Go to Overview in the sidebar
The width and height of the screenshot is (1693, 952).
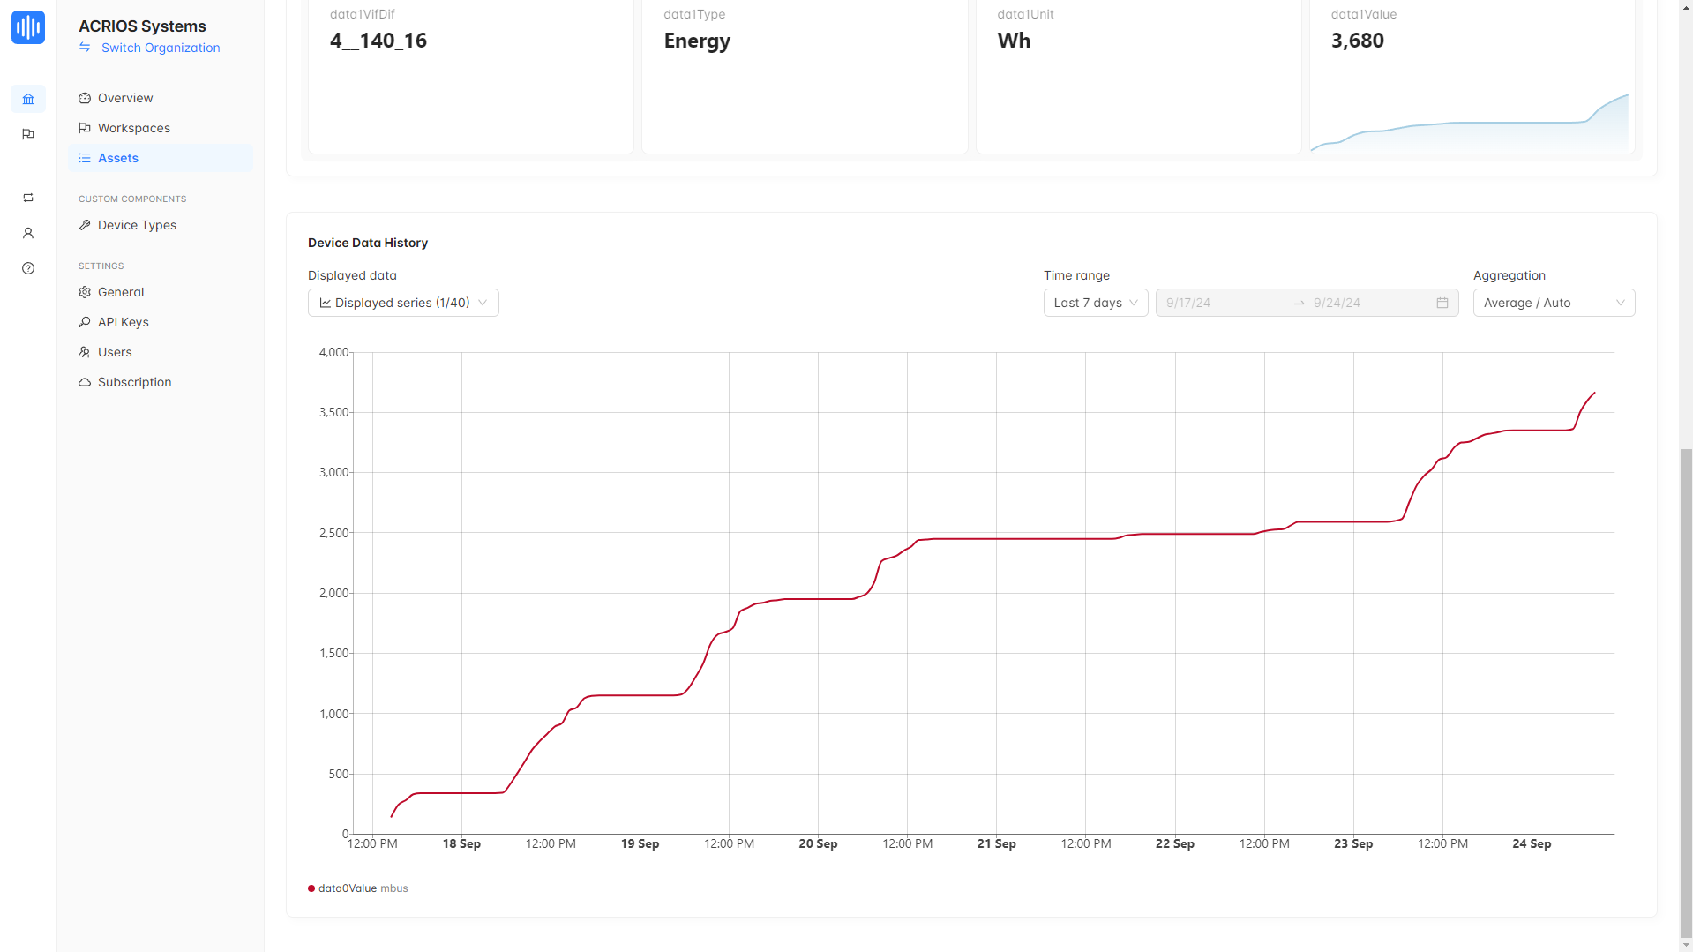tap(125, 98)
